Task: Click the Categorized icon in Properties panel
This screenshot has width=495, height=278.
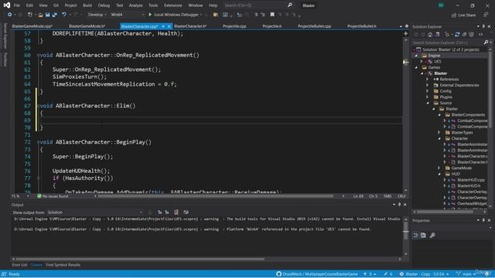Action: [x=416, y=235]
